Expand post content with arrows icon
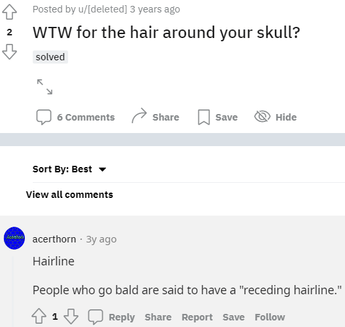Viewport: 345px width, 327px height. tap(45, 87)
